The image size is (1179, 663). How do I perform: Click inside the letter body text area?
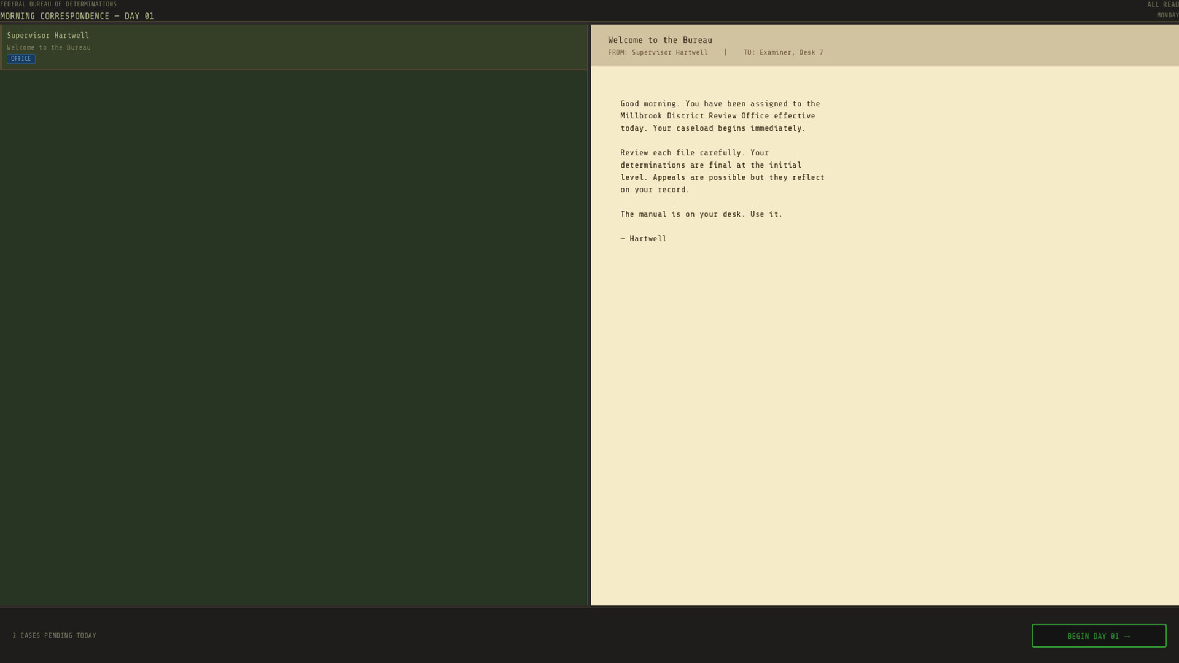[x=722, y=171]
